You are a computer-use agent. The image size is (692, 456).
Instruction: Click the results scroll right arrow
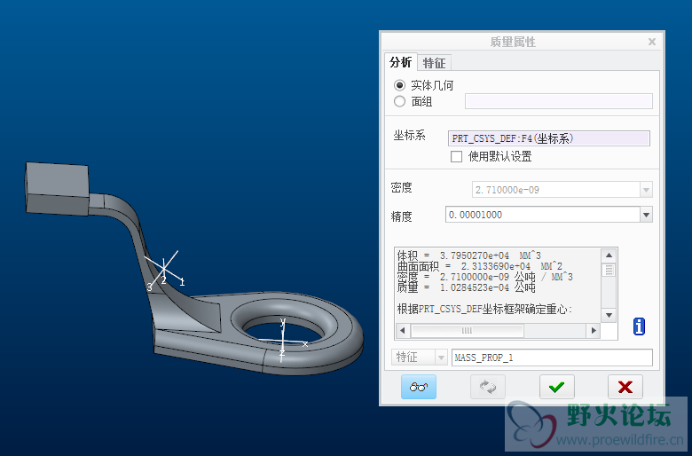[594, 330]
